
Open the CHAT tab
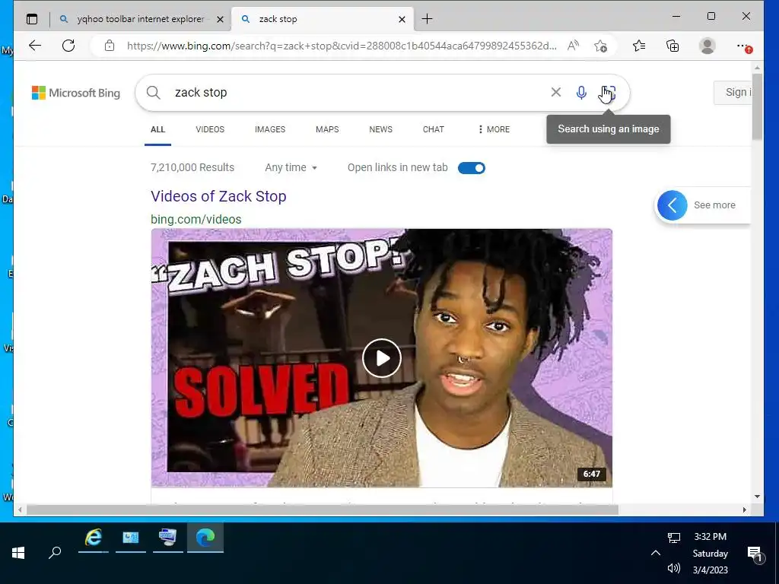[433, 129]
